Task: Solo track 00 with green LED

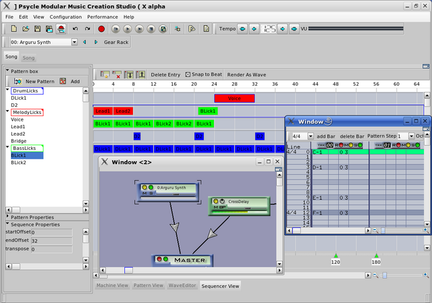Action: tap(360, 145)
